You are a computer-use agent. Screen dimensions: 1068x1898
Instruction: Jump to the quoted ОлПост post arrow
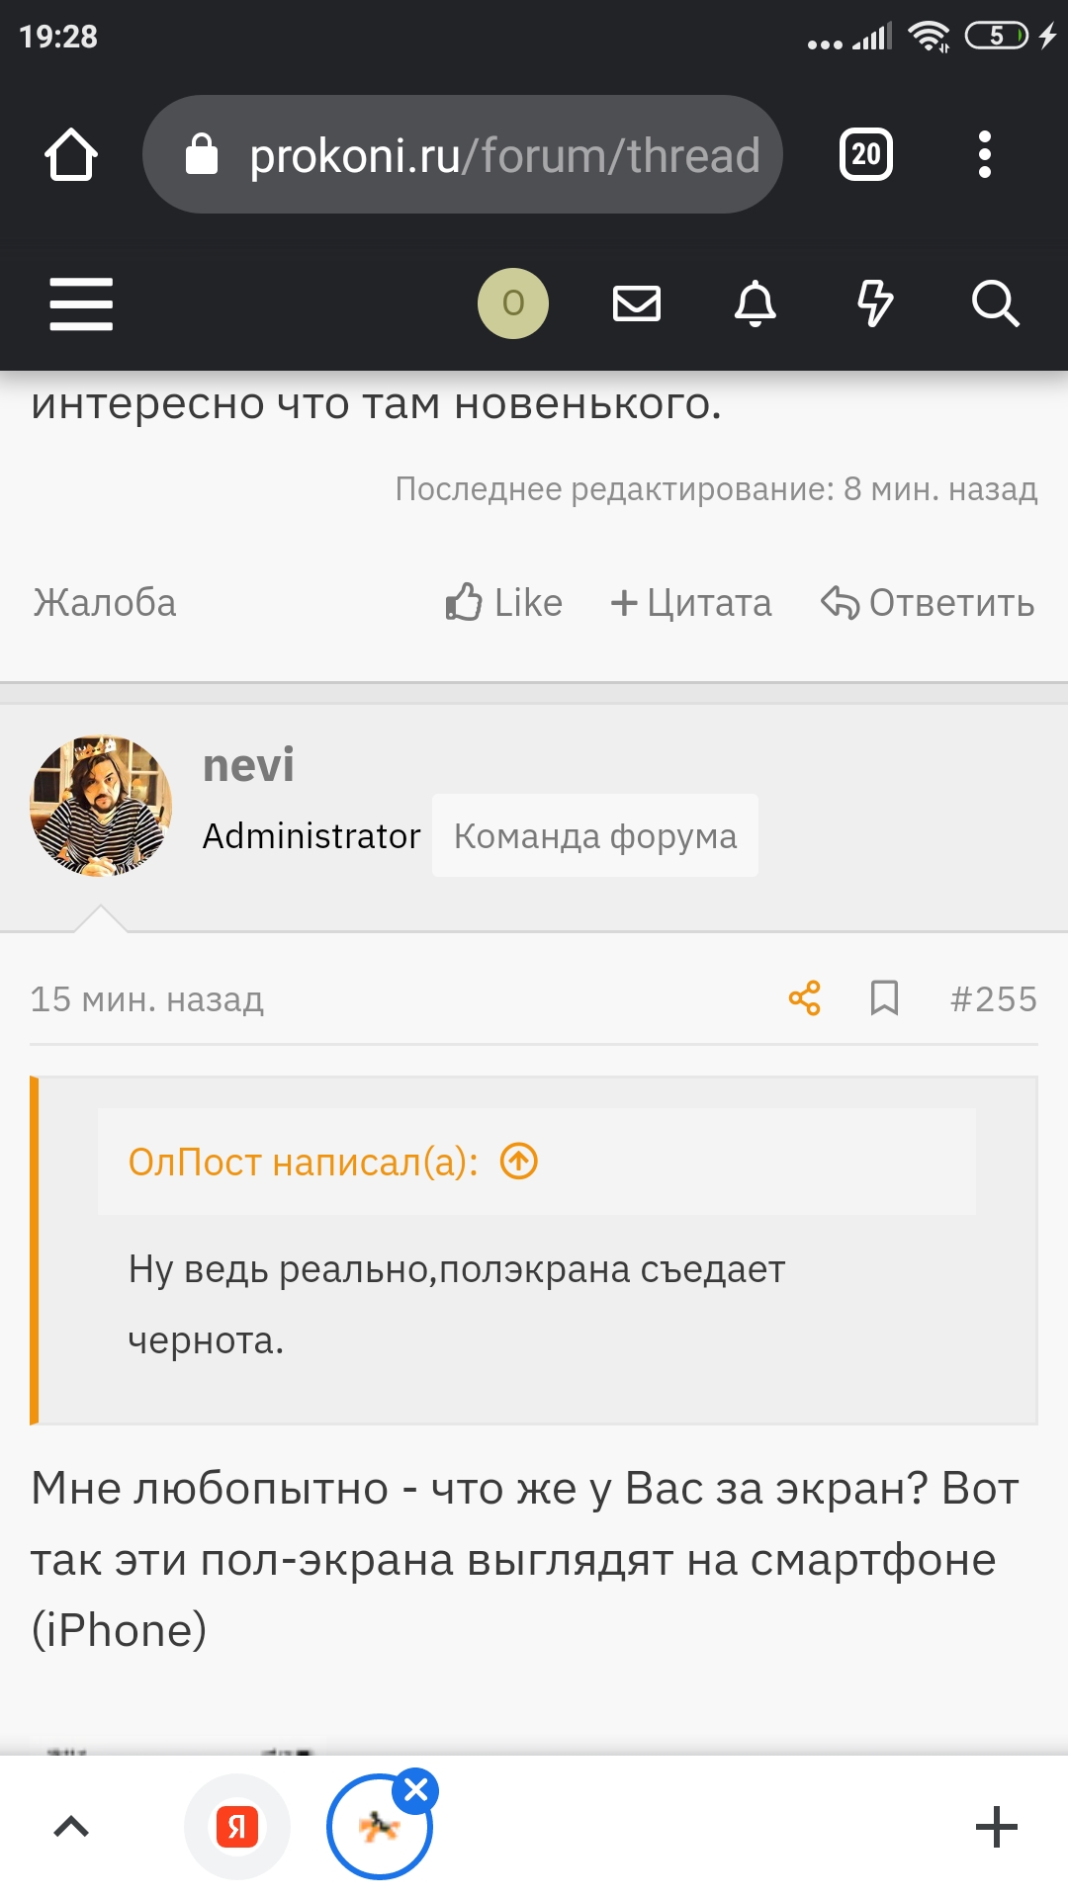pos(519,1162)
